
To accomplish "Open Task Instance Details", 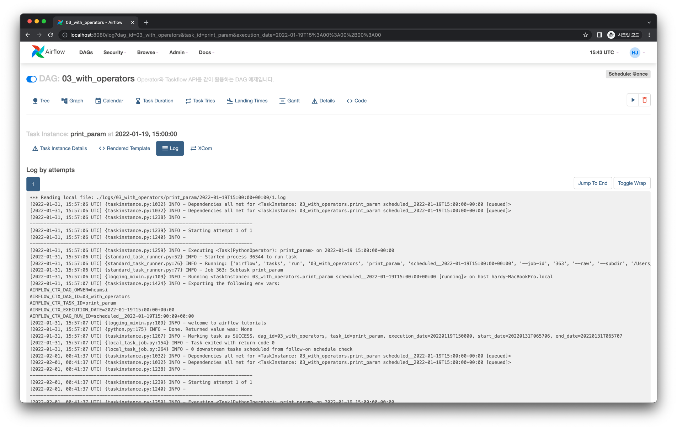I will [x=59, y=148].
